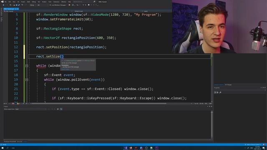This screenshot has height=150, width=267.
Task: Collapse the outer while loop on line 16
Action: click(27, 66)
